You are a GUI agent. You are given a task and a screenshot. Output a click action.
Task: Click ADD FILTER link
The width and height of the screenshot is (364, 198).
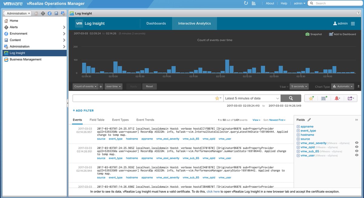(83, 111)
